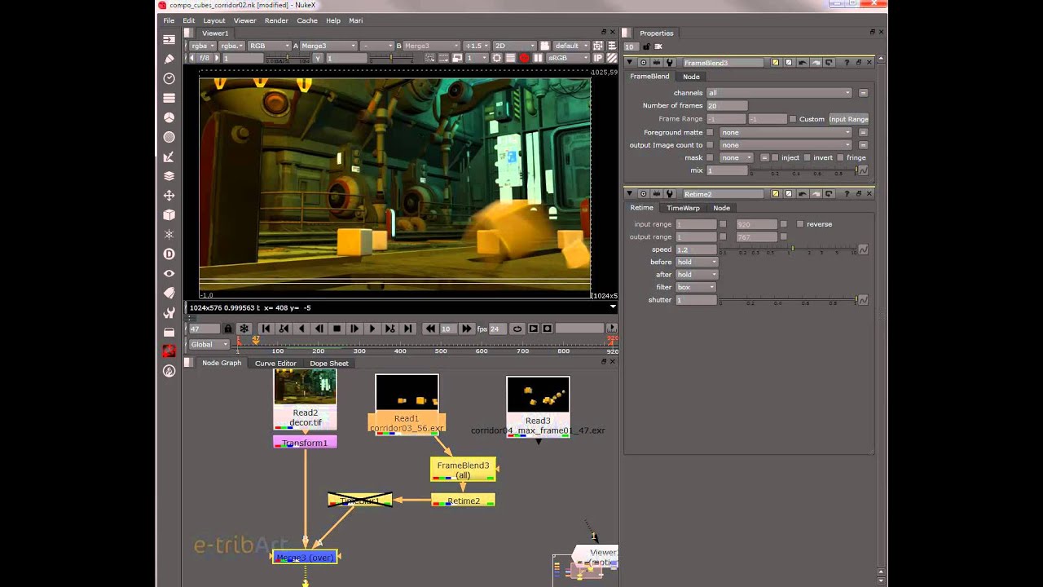Click the Number of frames field
1043x587 pixels.
click(x=727, y=106)
